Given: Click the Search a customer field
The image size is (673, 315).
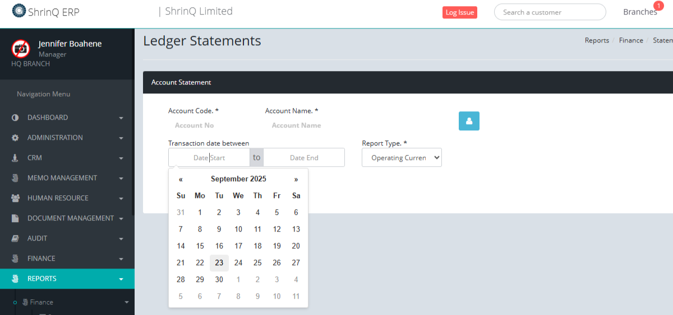Looking at the screenshot, I should pos(549,12).
